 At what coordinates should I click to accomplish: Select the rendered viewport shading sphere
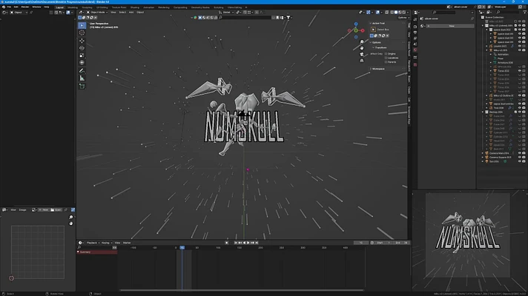pos(403,13)
